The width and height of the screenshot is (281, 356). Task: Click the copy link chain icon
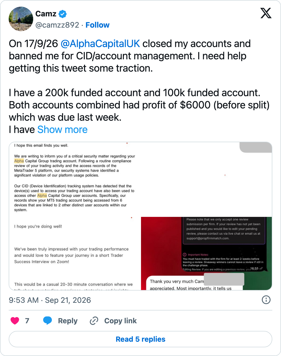94,320
